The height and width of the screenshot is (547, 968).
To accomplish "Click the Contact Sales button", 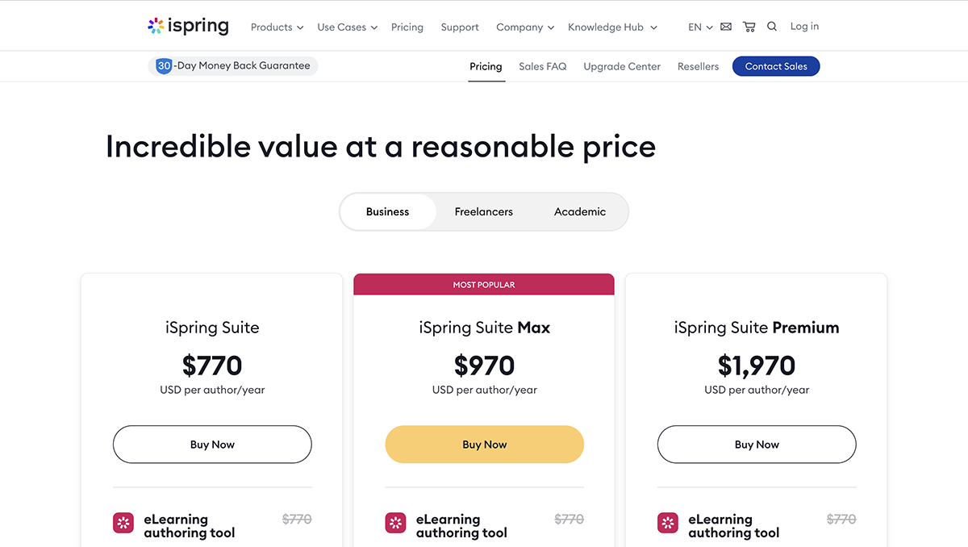I will click(x=775, y=66).
